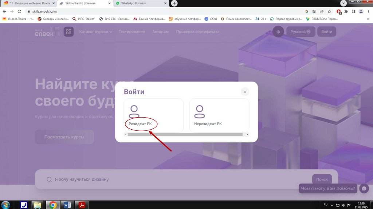Reload the current page

click(x=20, y=11)
